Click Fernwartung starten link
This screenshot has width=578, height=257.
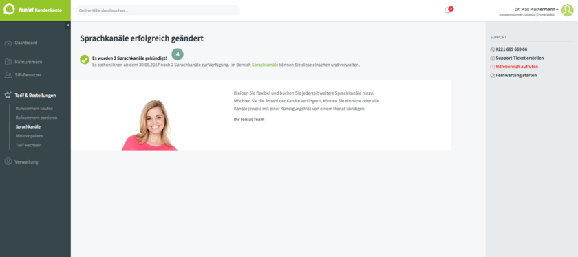tap(516, 75)
